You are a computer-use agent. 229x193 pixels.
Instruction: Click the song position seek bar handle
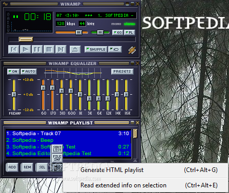click(x=26, y=39)
